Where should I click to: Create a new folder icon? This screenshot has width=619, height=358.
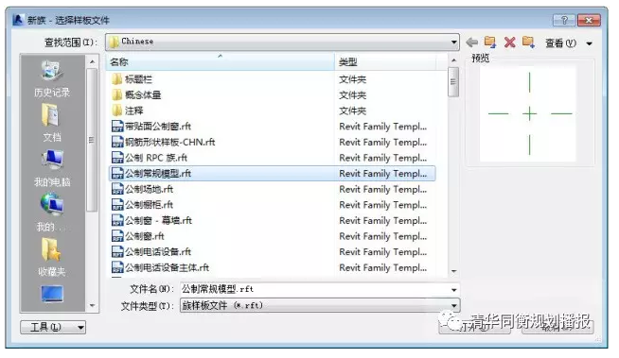click(x=528, y=42)
